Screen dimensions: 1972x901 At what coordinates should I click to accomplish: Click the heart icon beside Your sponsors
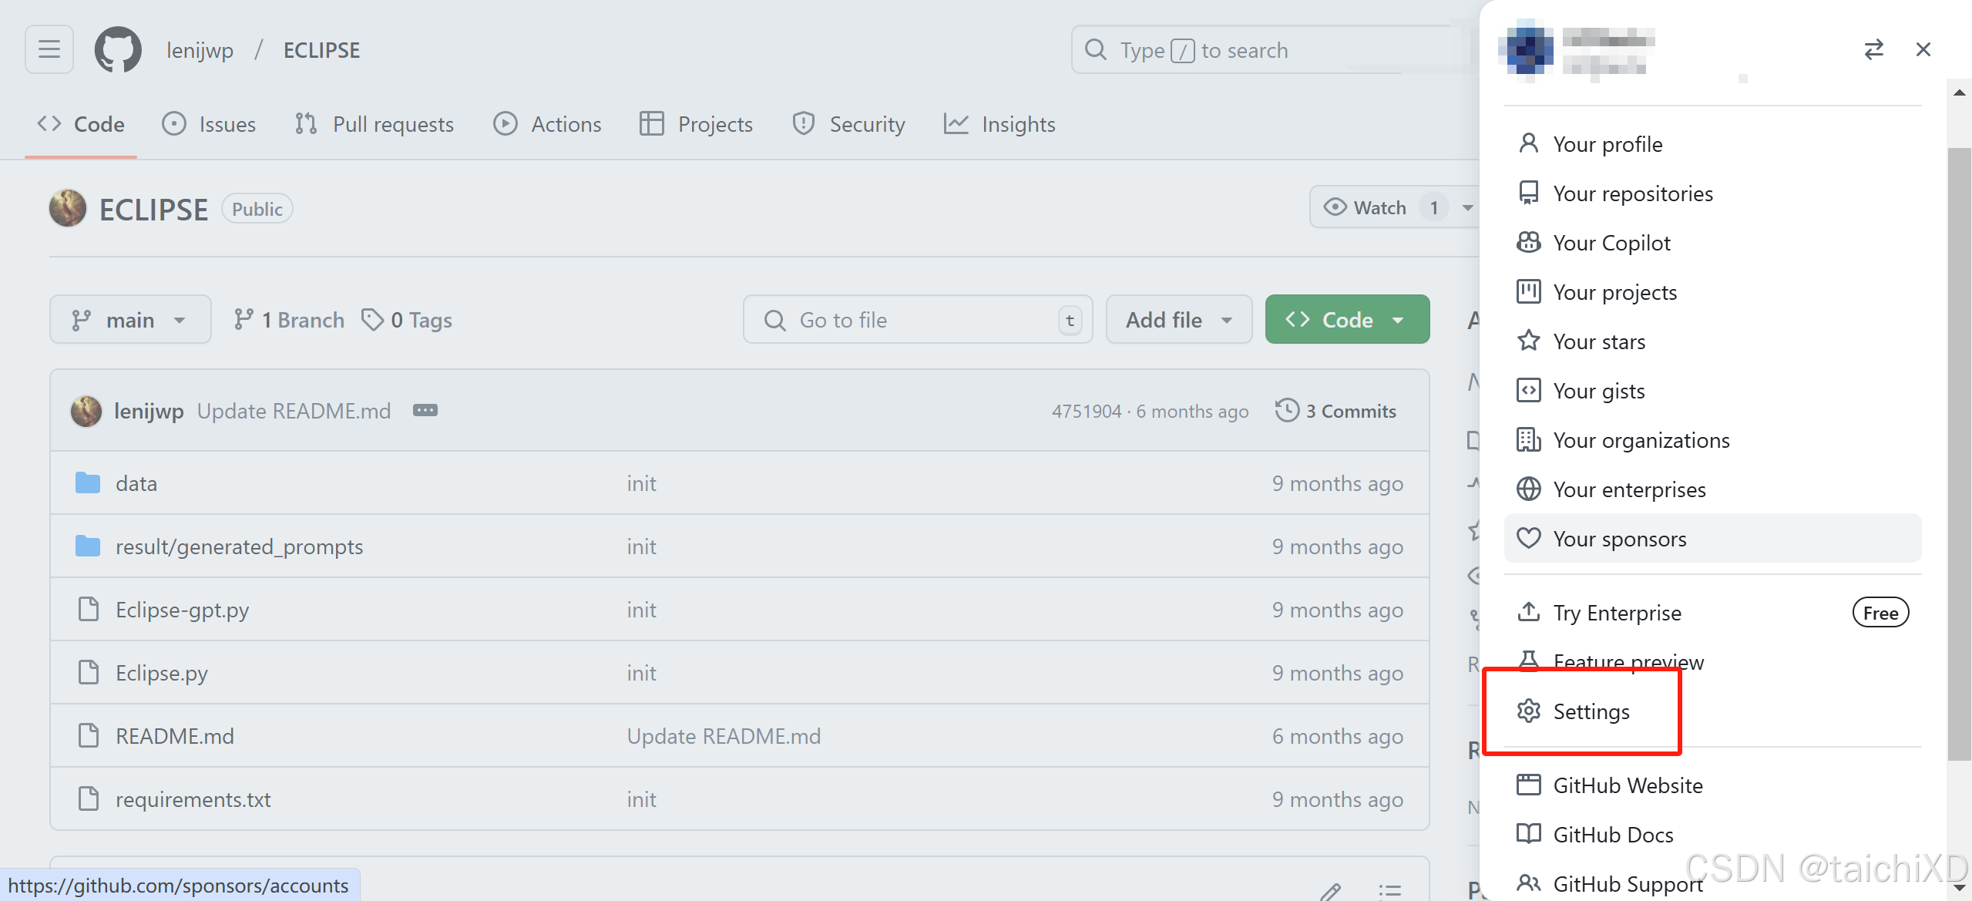[1529, 538]
